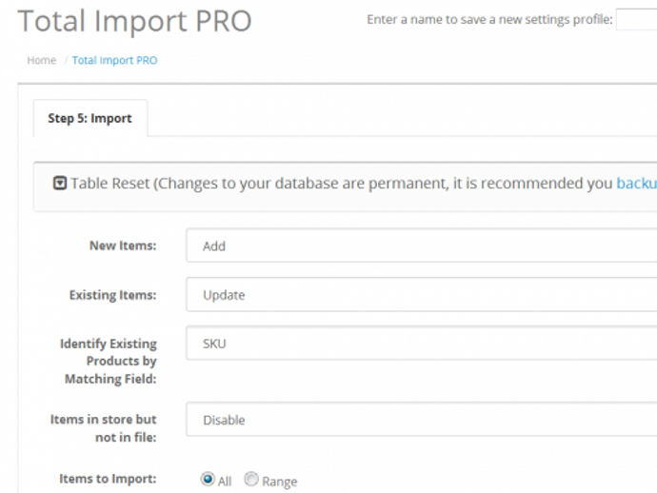Click the Identify Existing Products label

coord(109,361)
